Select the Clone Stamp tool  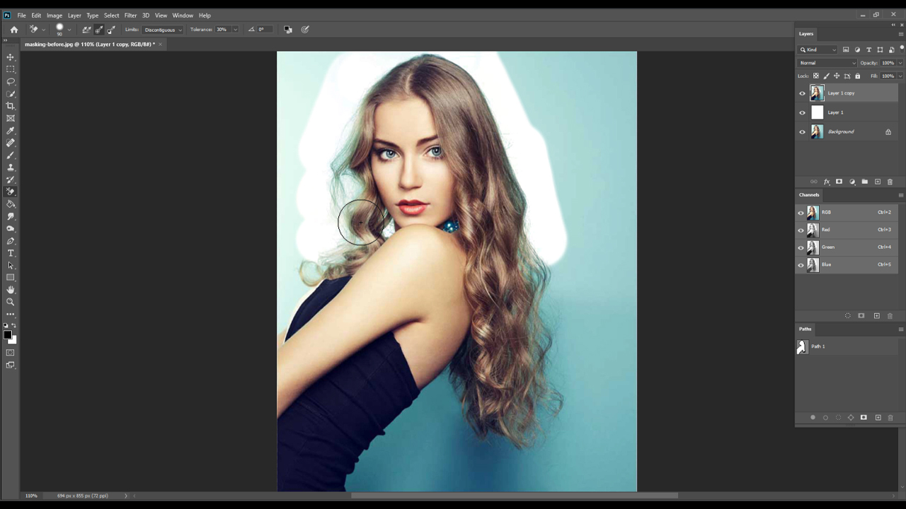[x=11, y=168]
